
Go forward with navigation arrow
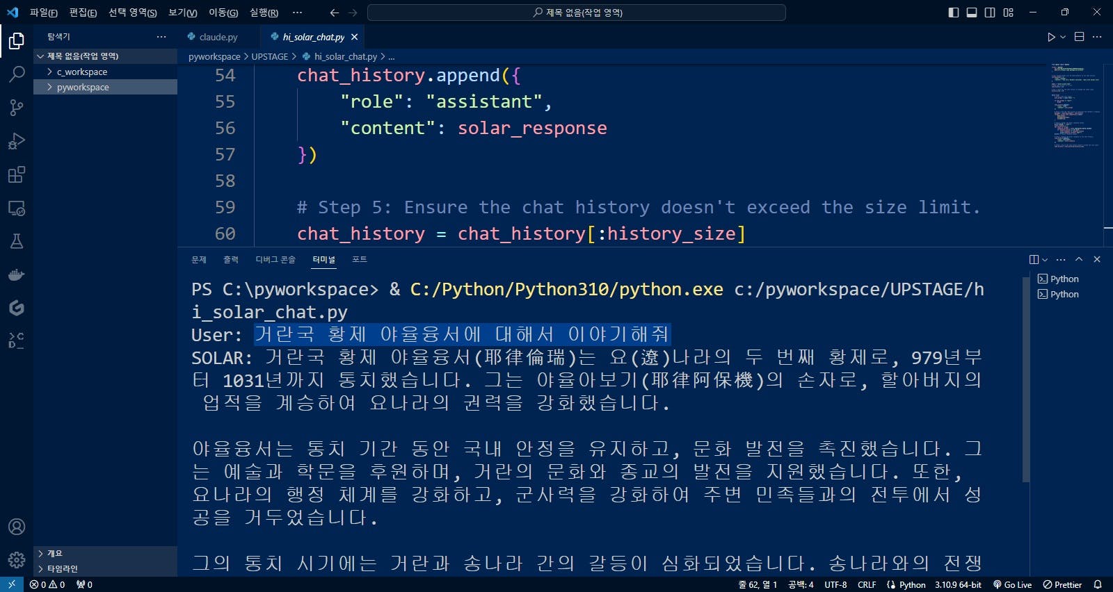click(353, 13)
